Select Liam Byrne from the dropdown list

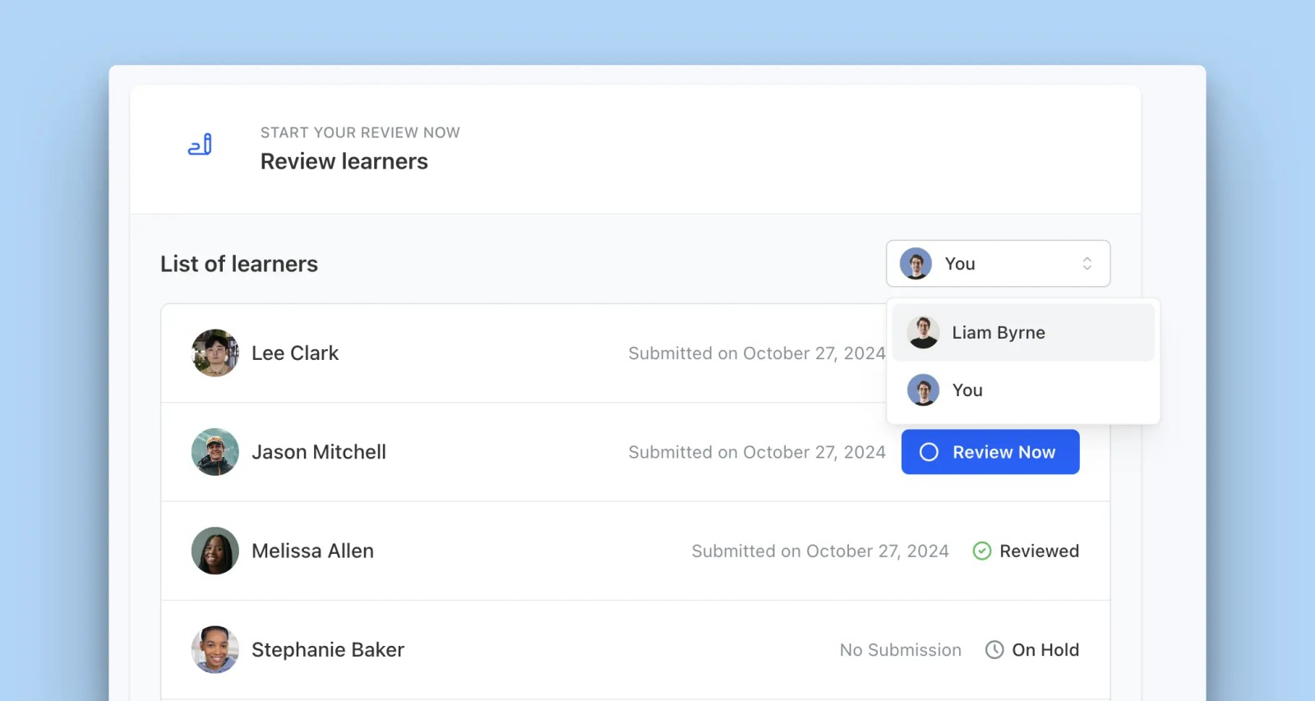[x=1023, y=333]
